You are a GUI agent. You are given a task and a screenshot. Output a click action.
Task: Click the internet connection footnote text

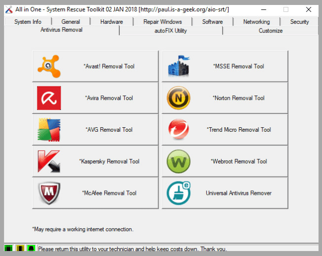tap(83, 229)
